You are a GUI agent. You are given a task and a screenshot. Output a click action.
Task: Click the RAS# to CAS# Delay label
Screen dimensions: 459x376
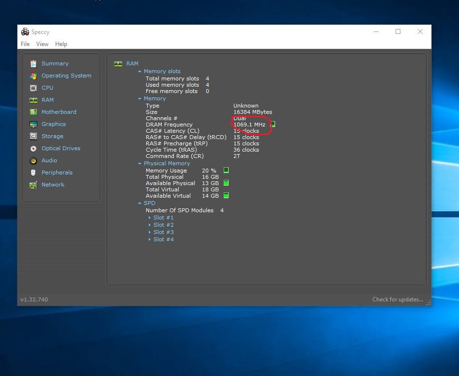[186, 137]
